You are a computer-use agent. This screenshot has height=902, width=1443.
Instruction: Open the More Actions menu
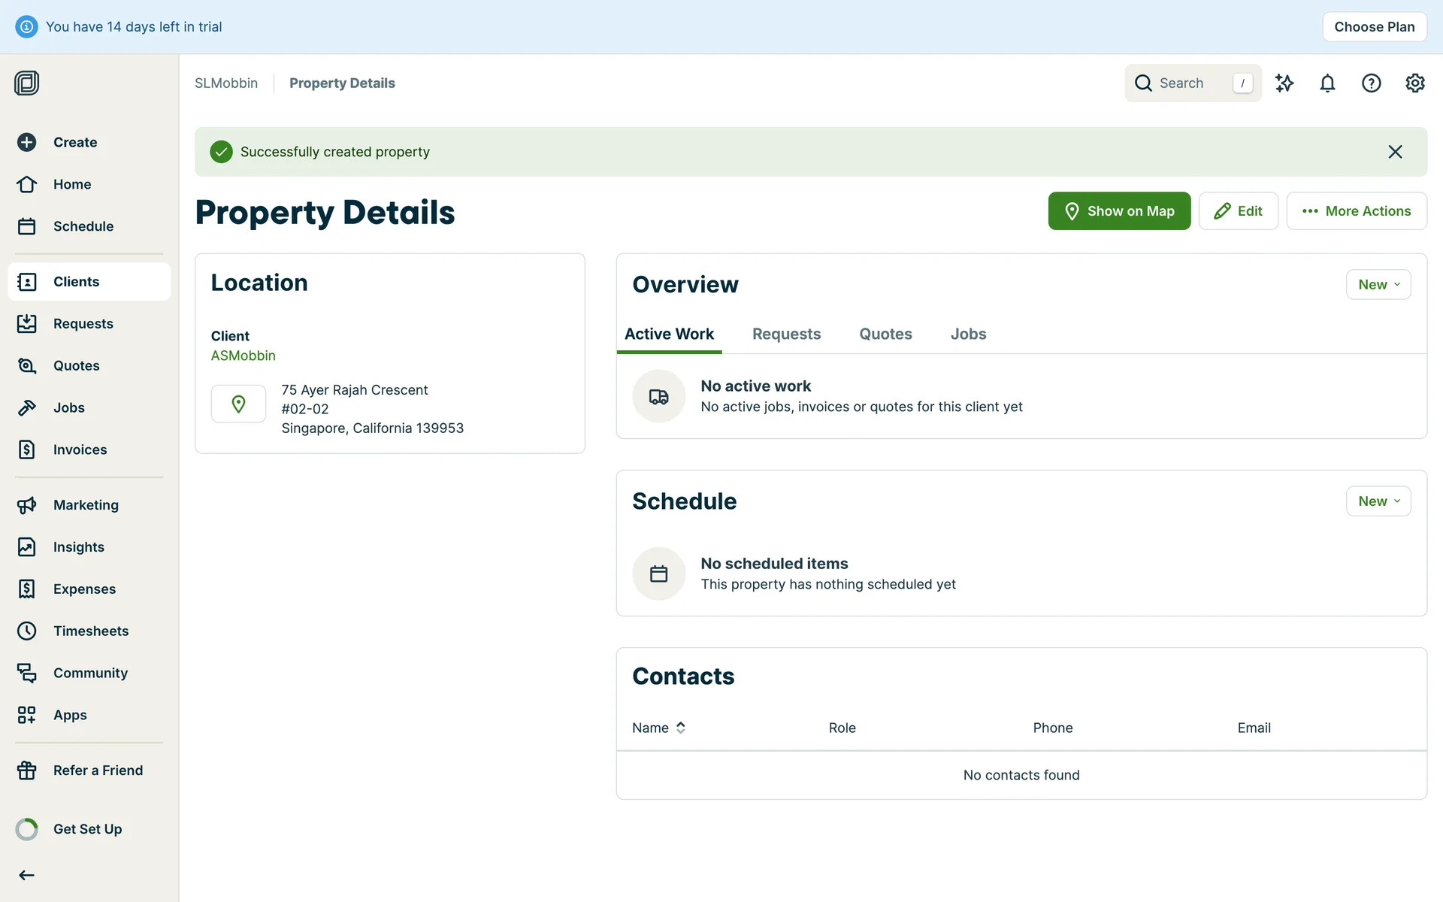click(x=1356, y=211)
